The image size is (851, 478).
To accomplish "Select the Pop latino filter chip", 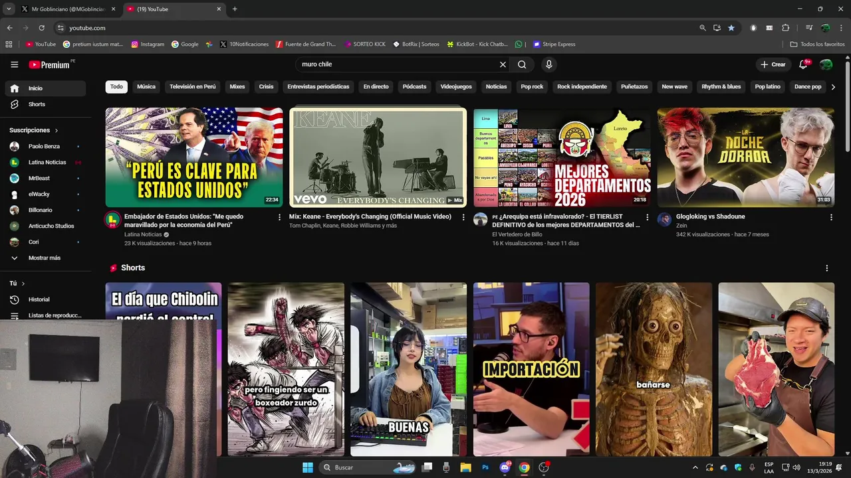I will tap(768, 87).
